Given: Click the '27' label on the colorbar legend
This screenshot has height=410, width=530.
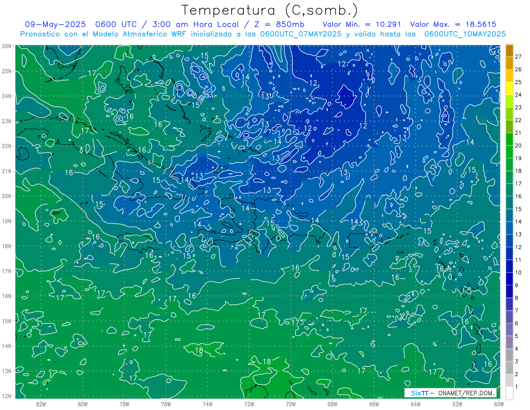Looking at the screenshot, I should (519, 57).
